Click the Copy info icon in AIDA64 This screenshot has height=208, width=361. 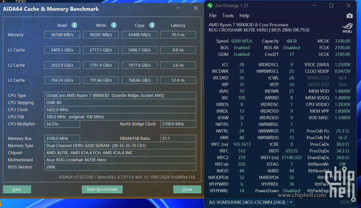pos(152,25)
